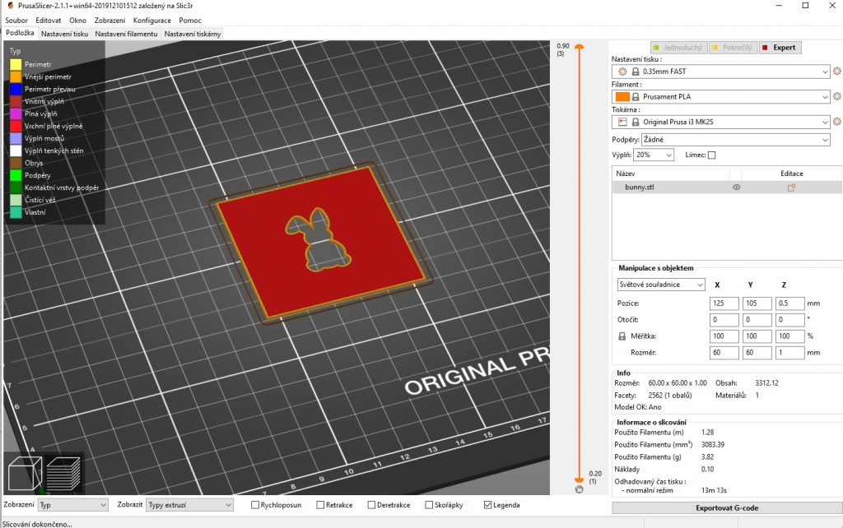Click the scale lock icon beside Měřítka
Image resolution: width=843 pixels, height=528 pixels.
pyautogui.click(x=622, y=336)
